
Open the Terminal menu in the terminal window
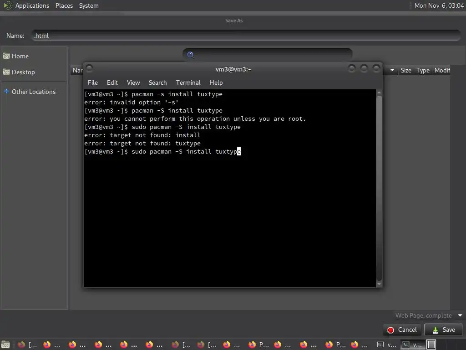coord(188,83)
